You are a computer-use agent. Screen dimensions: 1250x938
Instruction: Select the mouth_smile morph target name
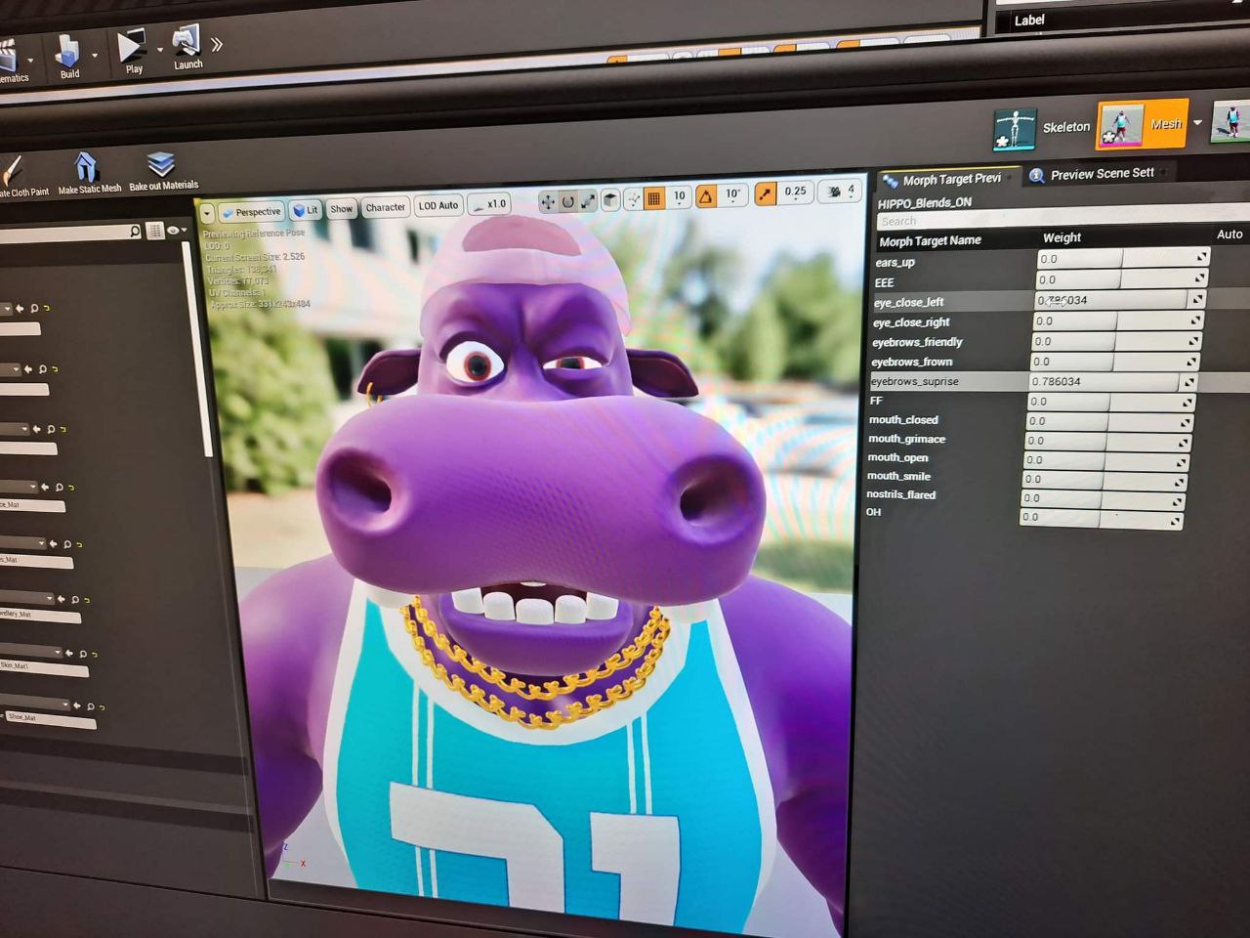click(898, 476)
